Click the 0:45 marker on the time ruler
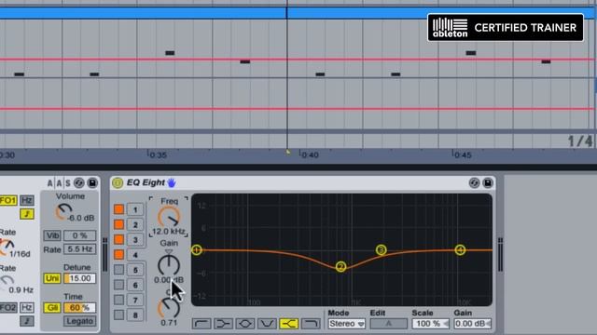The width and height of the screenshot is (597, 335). (x=464, y=155)
